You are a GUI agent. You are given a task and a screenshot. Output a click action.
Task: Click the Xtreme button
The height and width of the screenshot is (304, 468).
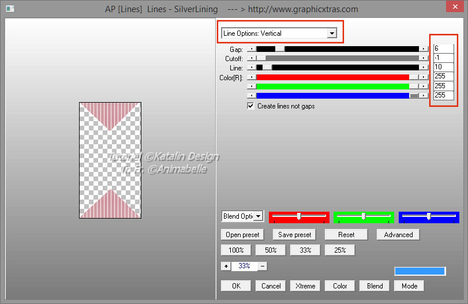pyautogui.click(x=305, y=286)
